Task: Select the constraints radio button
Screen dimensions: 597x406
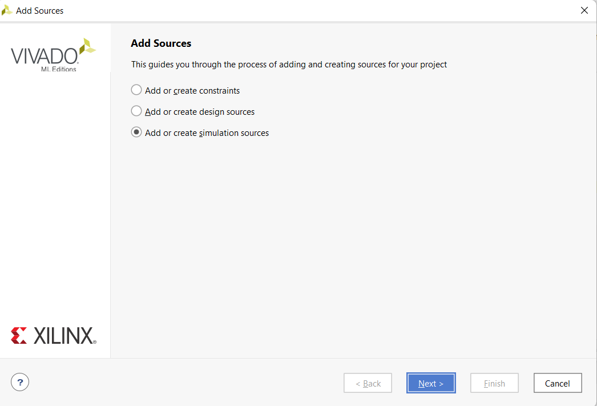Action: [x=136, y=90]
